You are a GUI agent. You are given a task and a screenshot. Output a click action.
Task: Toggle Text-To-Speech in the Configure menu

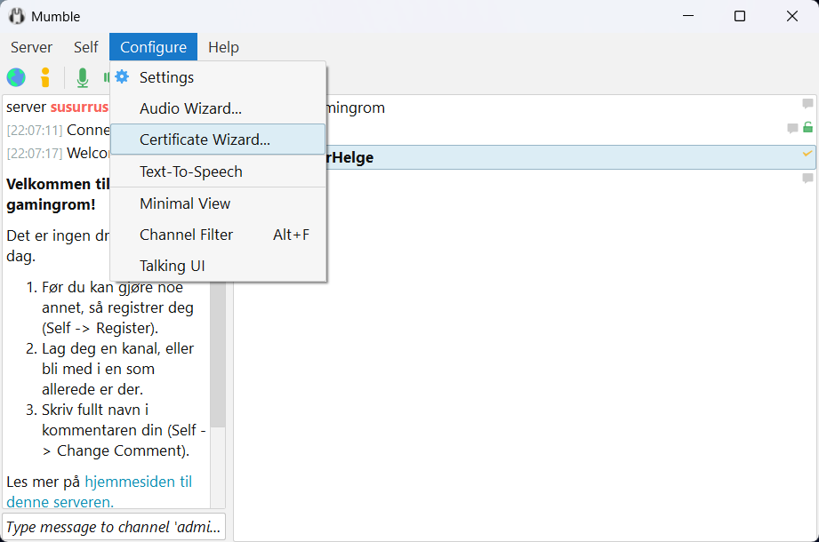pos(190,171)
